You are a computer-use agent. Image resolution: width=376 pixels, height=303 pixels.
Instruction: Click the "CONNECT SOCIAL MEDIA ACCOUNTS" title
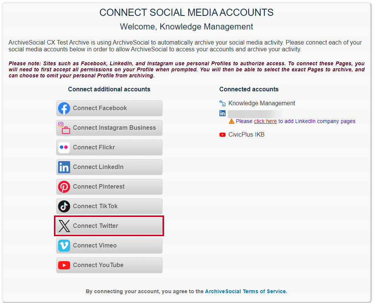click(187, 12)
